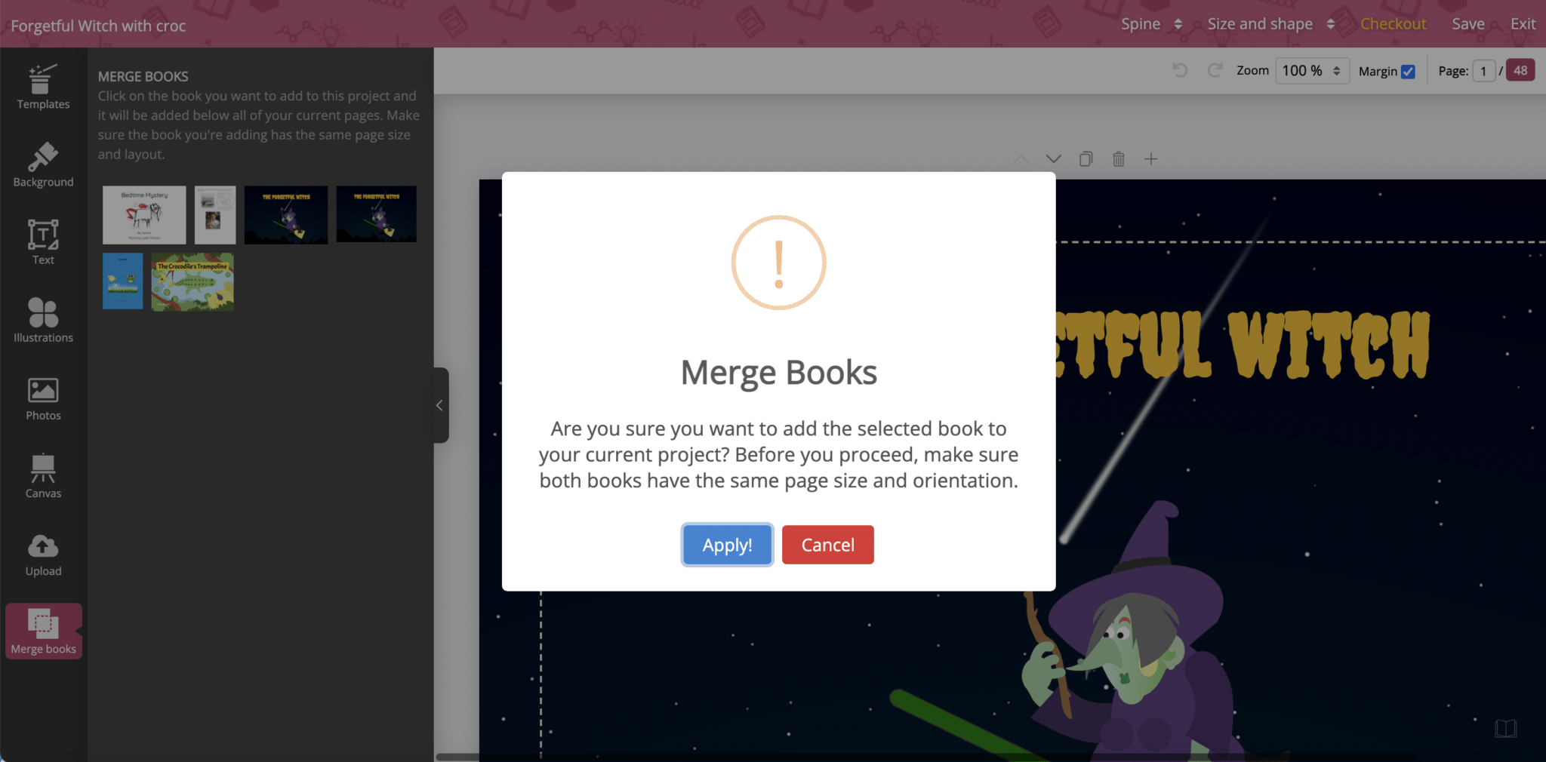Save the Forgetful Witch project

point(1467,23)
